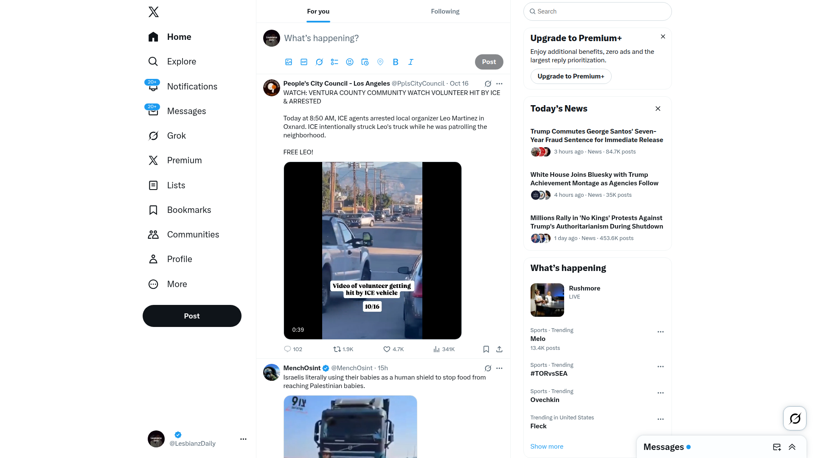Insert an emoji into the post
The width and height of the screenshot is (815, 458).
[x=350, y=62]
